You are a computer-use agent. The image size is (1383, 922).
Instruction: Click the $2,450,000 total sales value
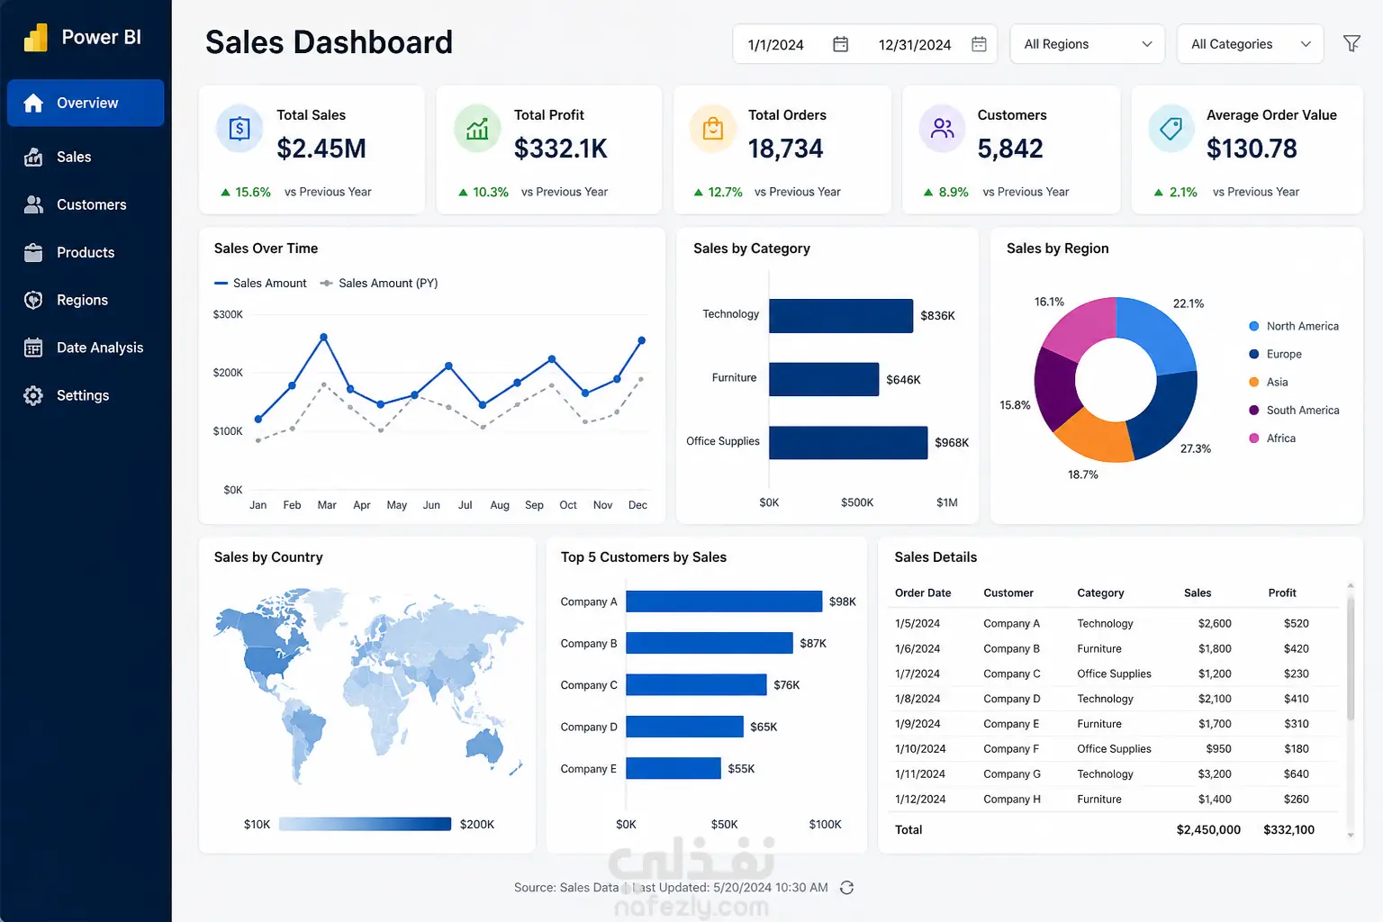[x=1208, y=830]
